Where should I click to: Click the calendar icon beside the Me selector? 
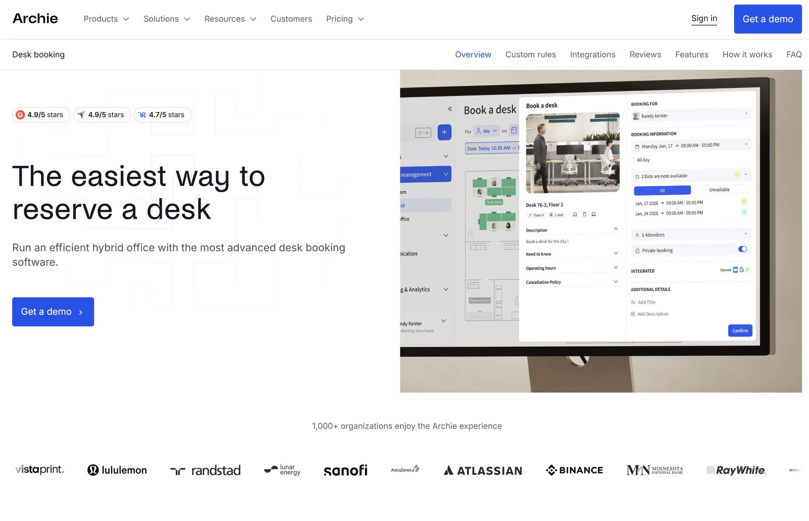tap(514, 130)
